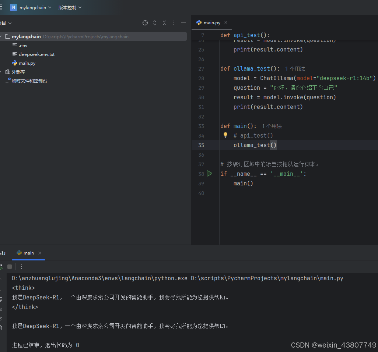The width and height of the screenshot is (378, 352).
Task: Close the main.py editor tab
Action: (226, 22)
